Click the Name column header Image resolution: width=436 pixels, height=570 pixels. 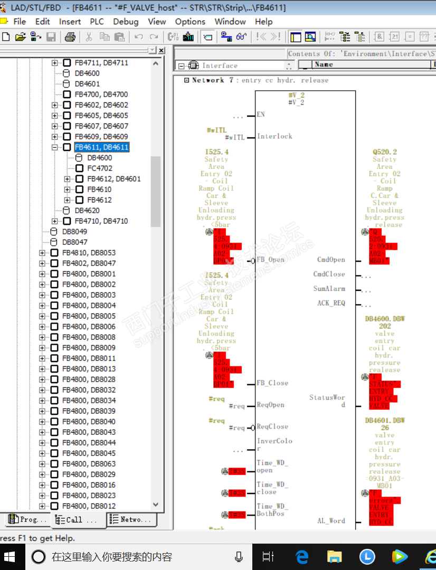pos(371,64)
